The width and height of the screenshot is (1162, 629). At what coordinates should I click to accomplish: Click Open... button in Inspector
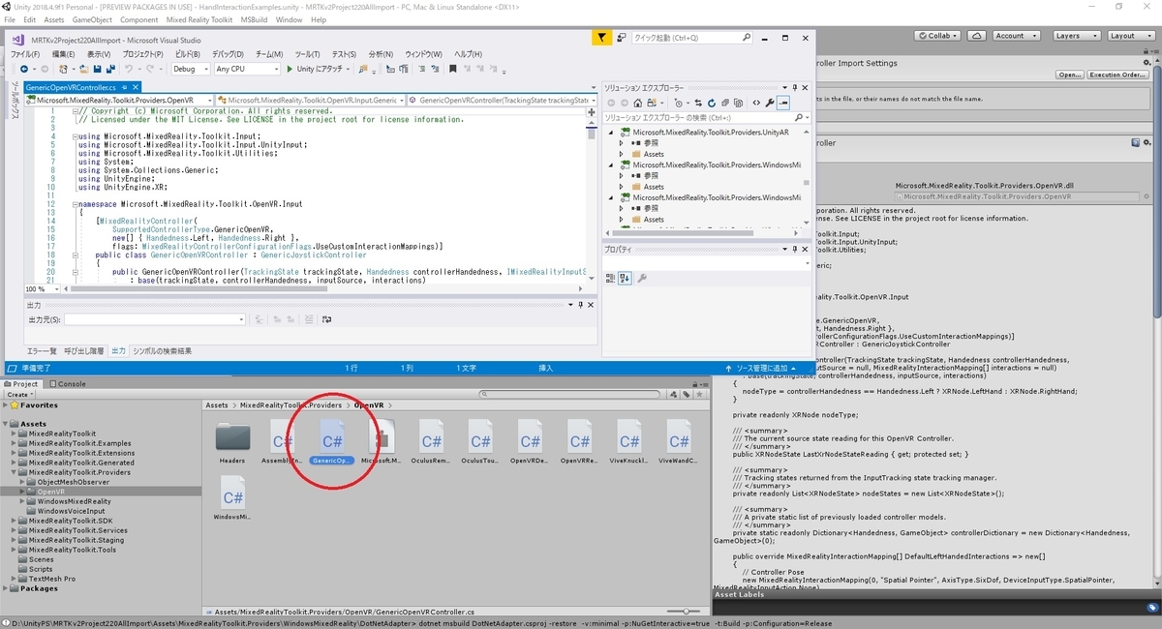point(1070,75)
